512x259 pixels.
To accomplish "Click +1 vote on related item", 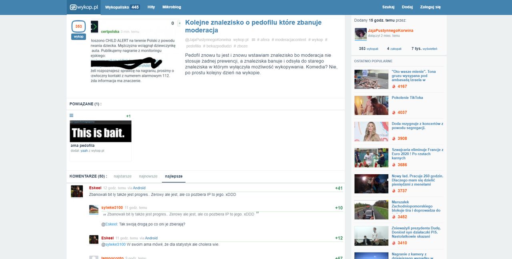I will coord(128,116).
